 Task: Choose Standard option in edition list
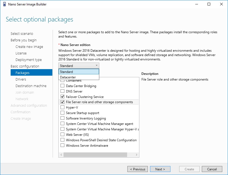pyautogui.click(x=79, y=72)
